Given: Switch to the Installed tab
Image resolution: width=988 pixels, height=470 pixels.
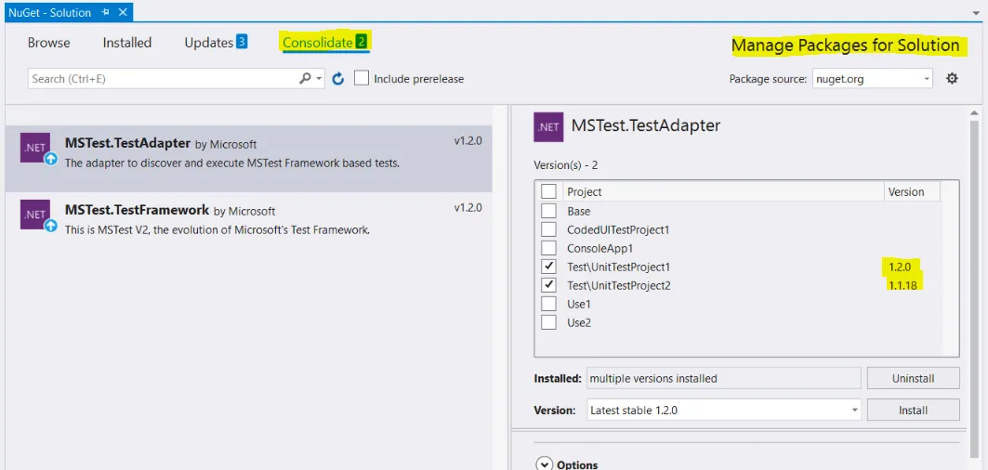Looking at the screenshot, I should pyautogui.click(x=127, y=43).
